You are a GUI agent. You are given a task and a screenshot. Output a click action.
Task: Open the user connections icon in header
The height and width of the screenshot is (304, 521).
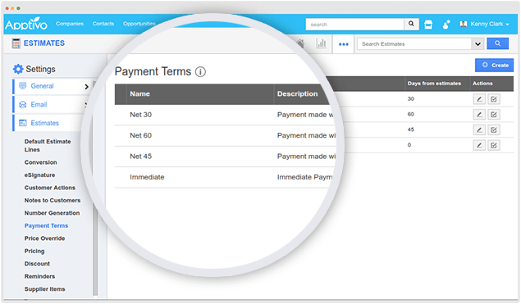click(446, 25)
